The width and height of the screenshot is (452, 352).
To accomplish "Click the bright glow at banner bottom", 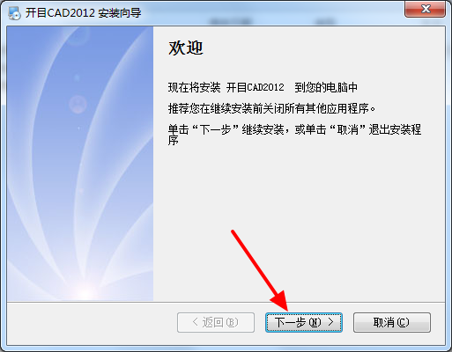I will (x=85, y=290).
